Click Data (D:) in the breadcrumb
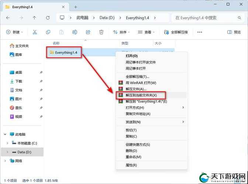 (x=107, y=18)
